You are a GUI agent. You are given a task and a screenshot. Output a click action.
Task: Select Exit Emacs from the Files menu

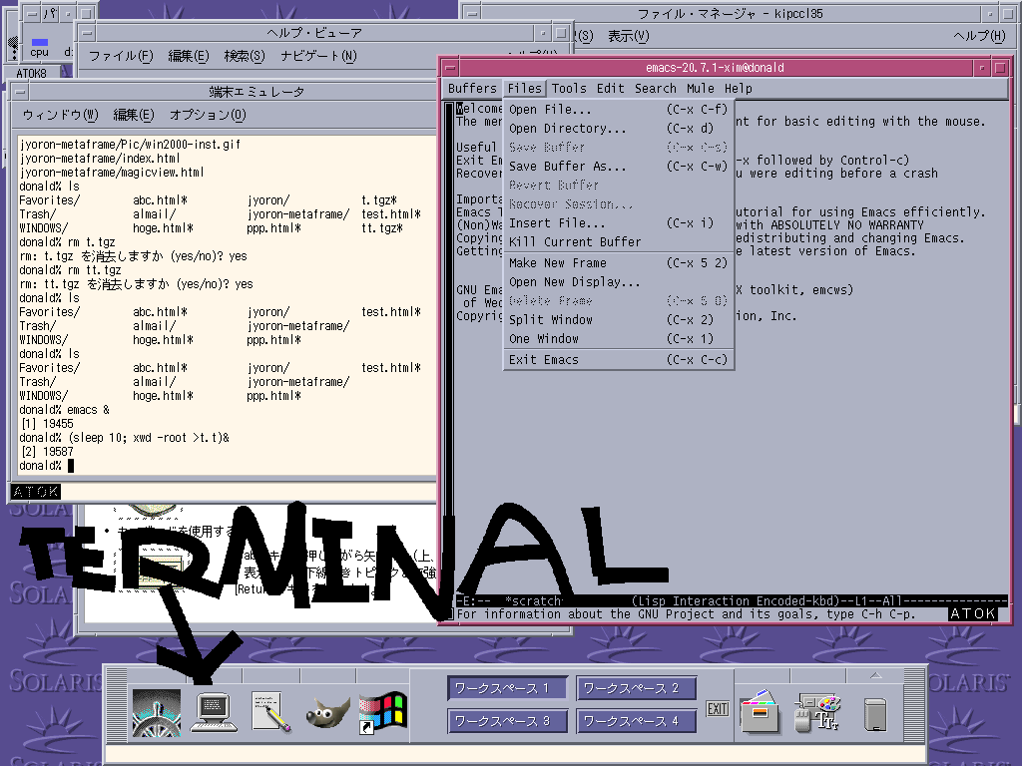tap(619, 359)
